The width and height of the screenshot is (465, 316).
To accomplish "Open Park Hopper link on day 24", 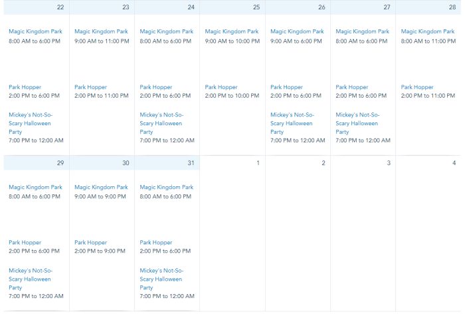I will pyautogui.click(x=155, y=87).
